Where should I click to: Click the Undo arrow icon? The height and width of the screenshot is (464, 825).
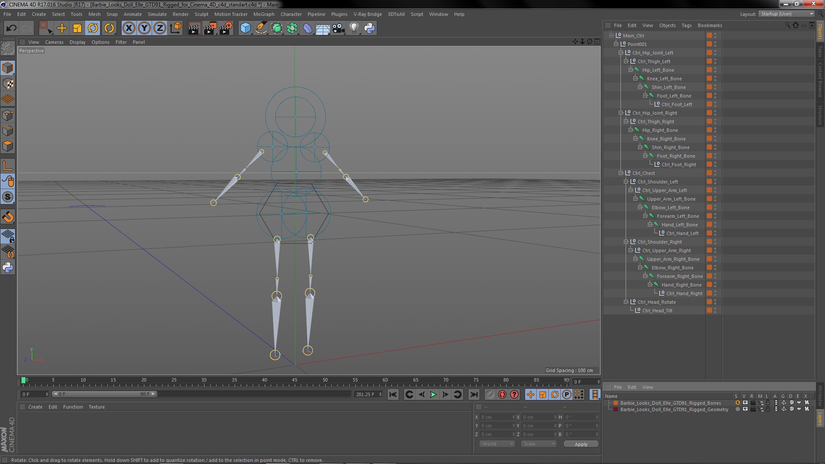click(11, 28)
